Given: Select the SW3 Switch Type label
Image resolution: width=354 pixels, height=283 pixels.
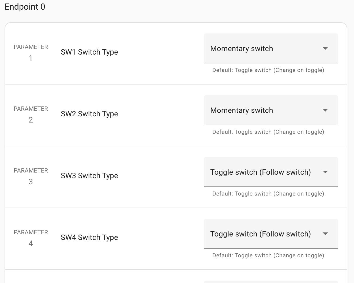Looking at the screenshot, I should (x=89, y=176).
